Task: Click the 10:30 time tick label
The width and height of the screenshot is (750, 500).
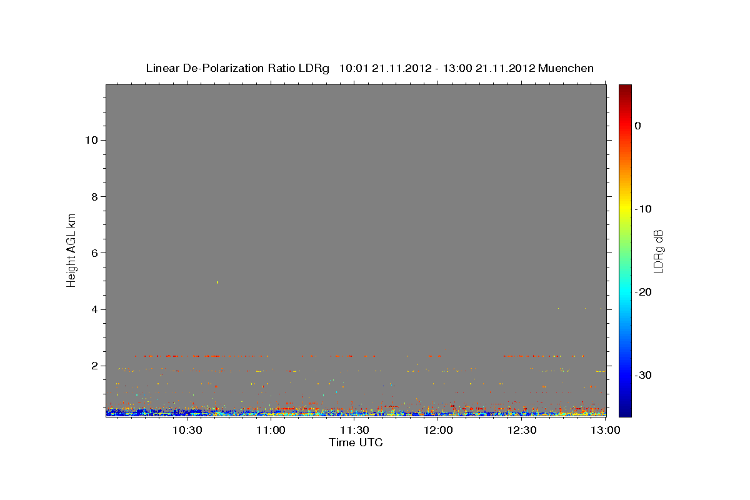Action: point(187,430)
